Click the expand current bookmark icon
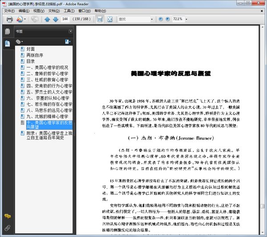Image resolution: width=267 pixels, height=237 pixels. pos(68,41)
